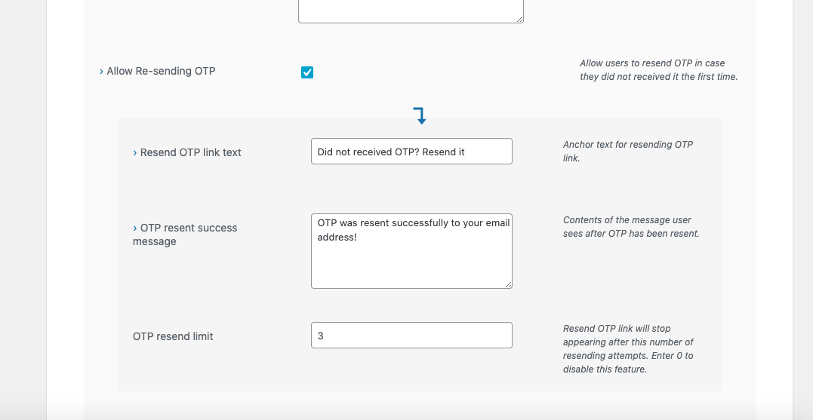Click the 'Contents of the message' help text
Viewport: 813px width, 420px height.
coord(631,227)
